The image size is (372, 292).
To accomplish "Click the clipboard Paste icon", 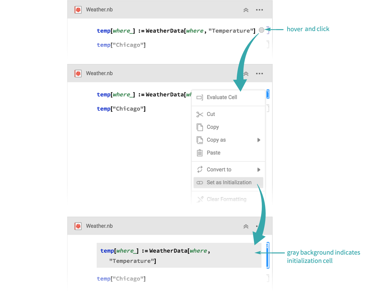I will coord(200,153).
